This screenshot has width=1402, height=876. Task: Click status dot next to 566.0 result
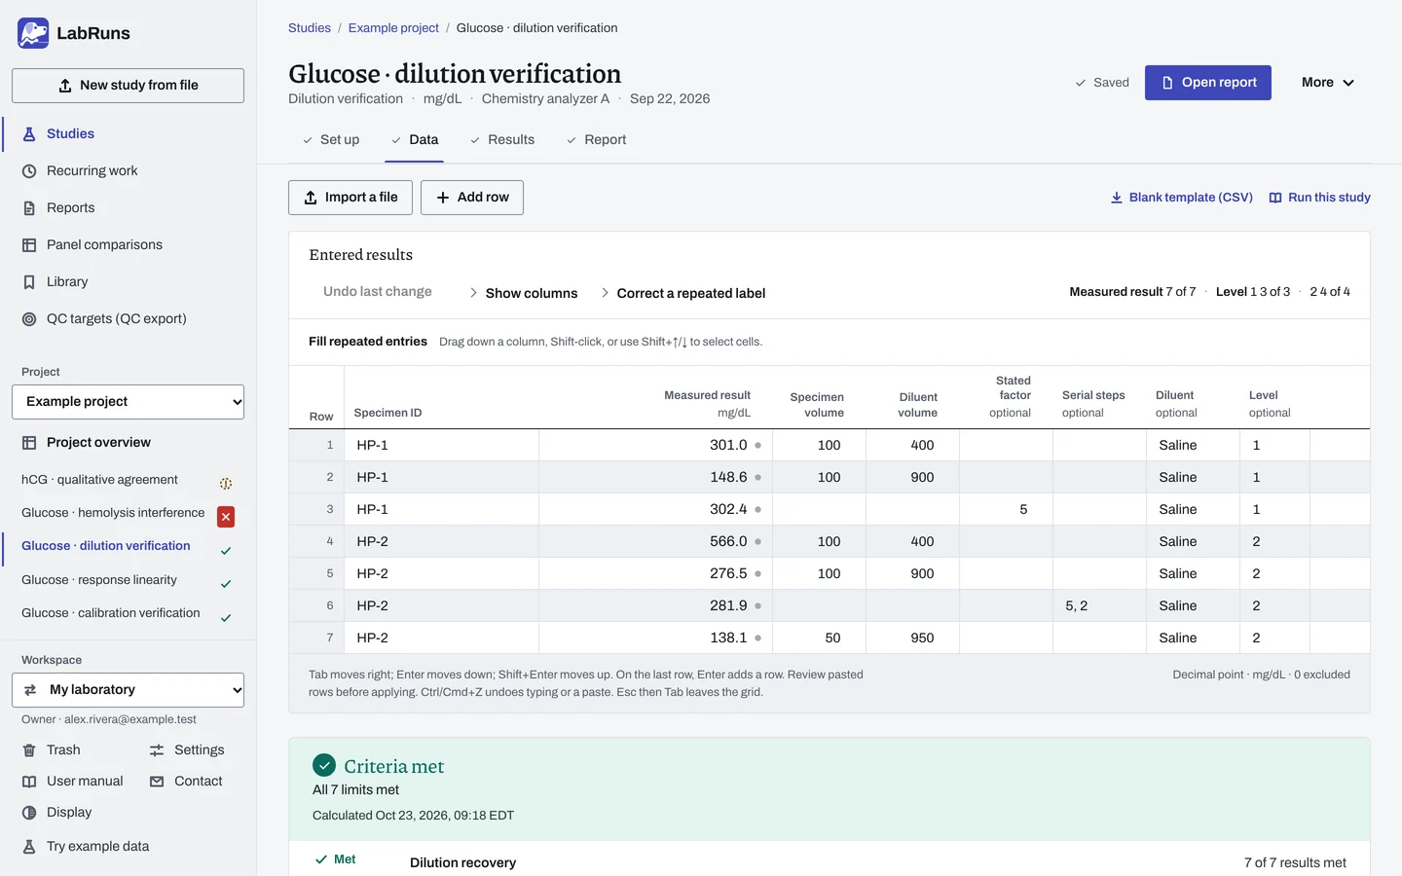coord(758,542)
